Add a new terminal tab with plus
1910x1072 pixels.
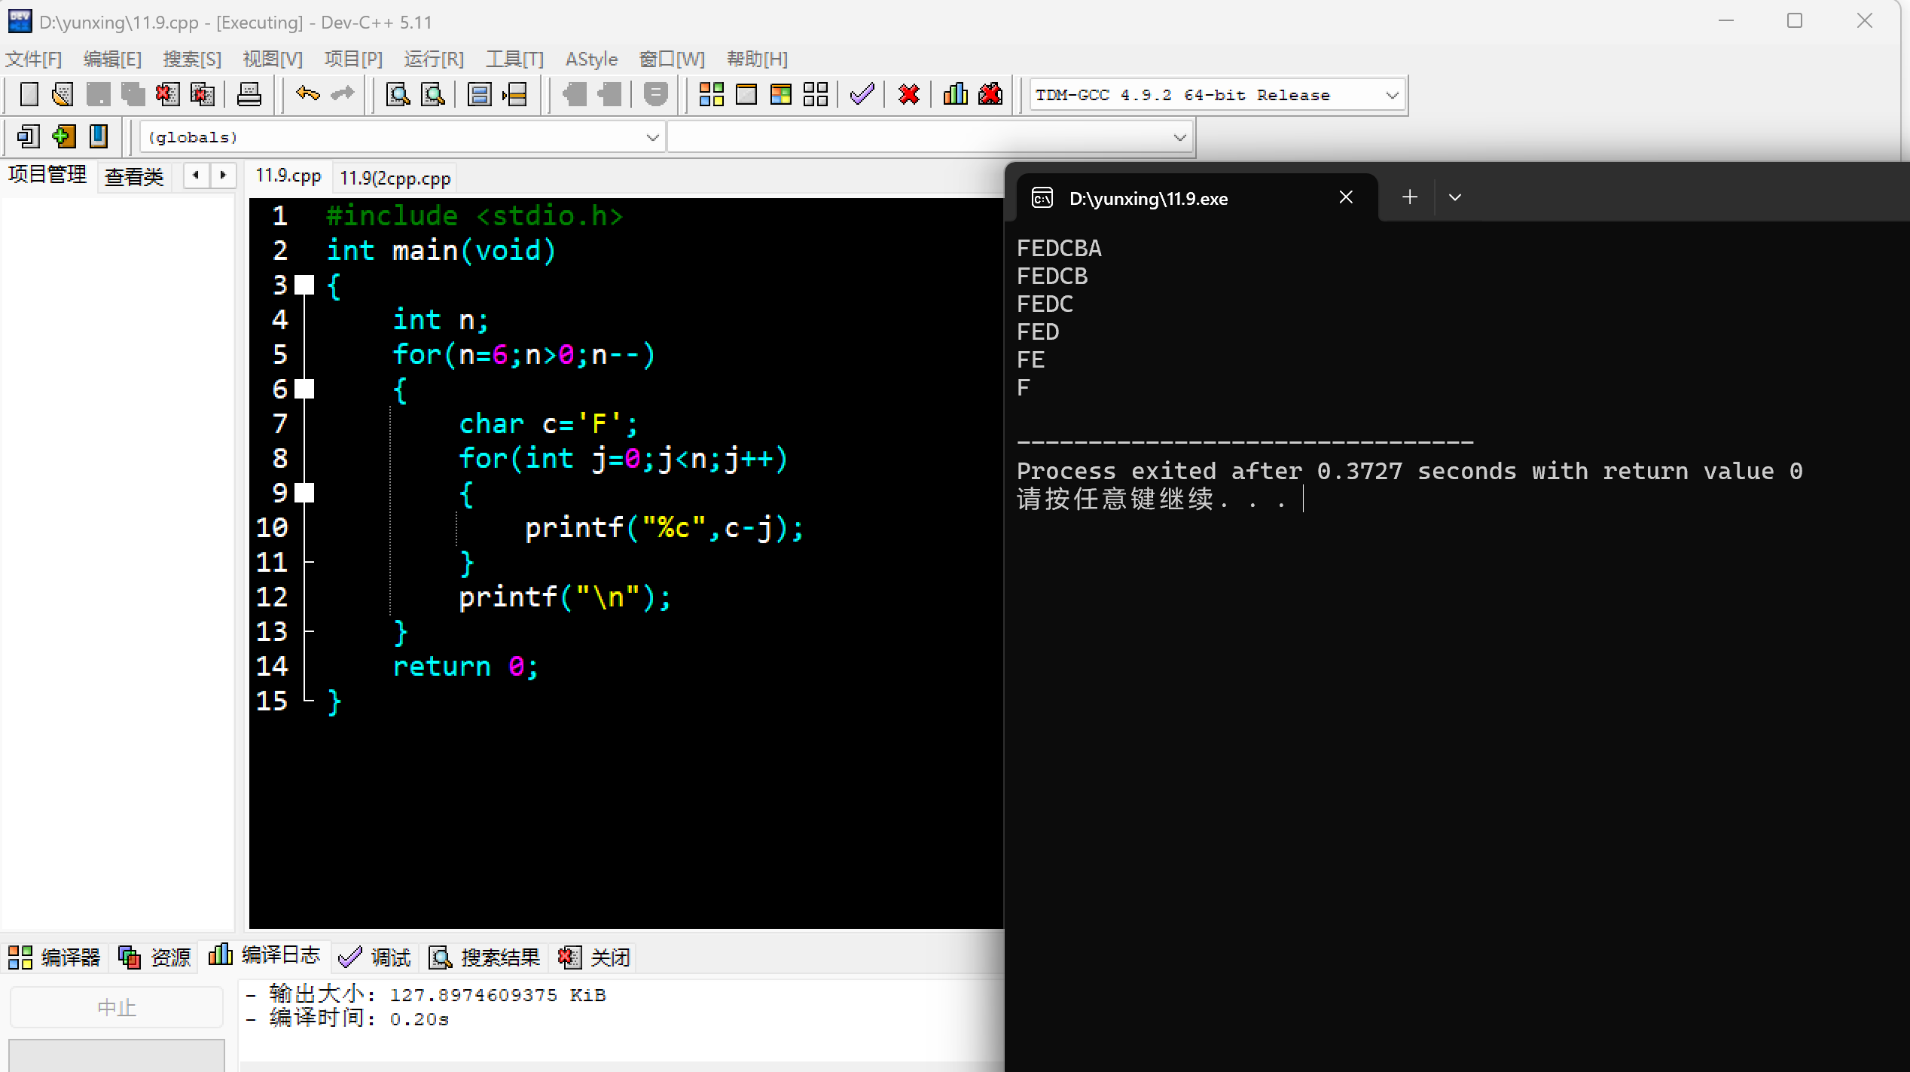point(1409,197)
